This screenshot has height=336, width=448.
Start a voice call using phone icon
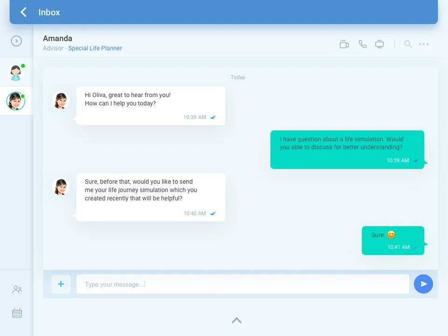[x=363, y=44]
